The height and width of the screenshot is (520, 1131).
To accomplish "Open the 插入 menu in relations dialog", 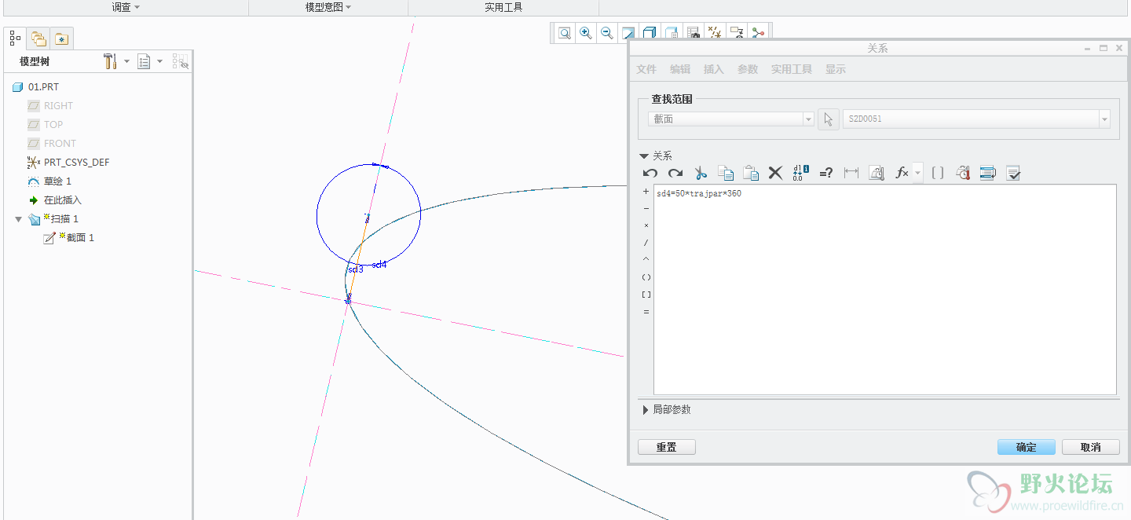I will click(714, 69).
